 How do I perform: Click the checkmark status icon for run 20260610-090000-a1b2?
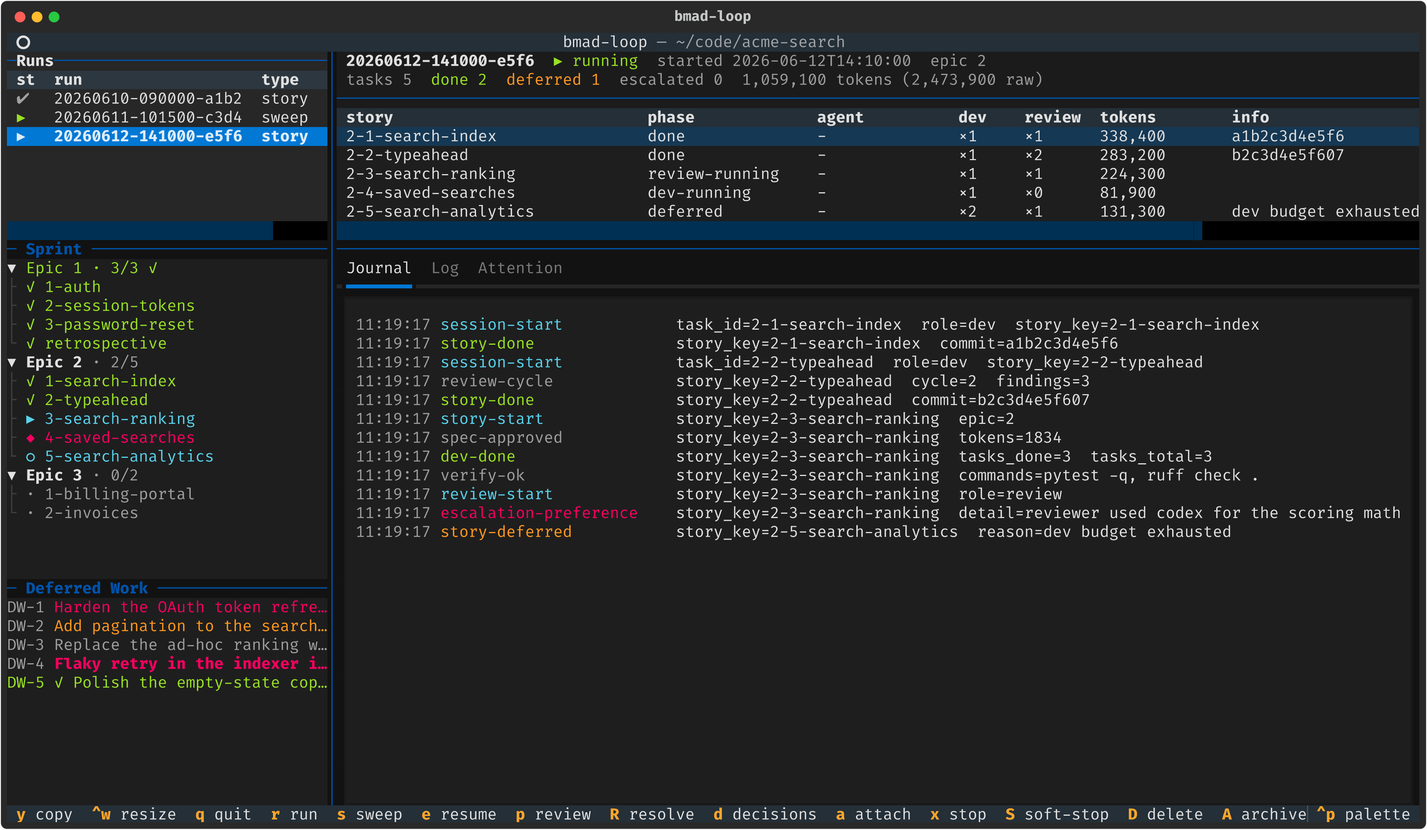pyautogui.click(x=22, y=98)
